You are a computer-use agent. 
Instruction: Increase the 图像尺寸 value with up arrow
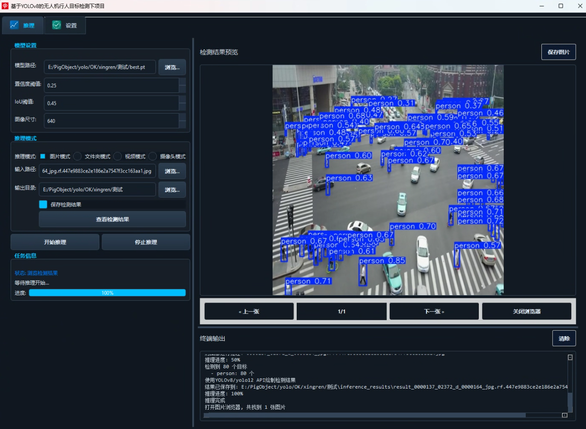183,117
